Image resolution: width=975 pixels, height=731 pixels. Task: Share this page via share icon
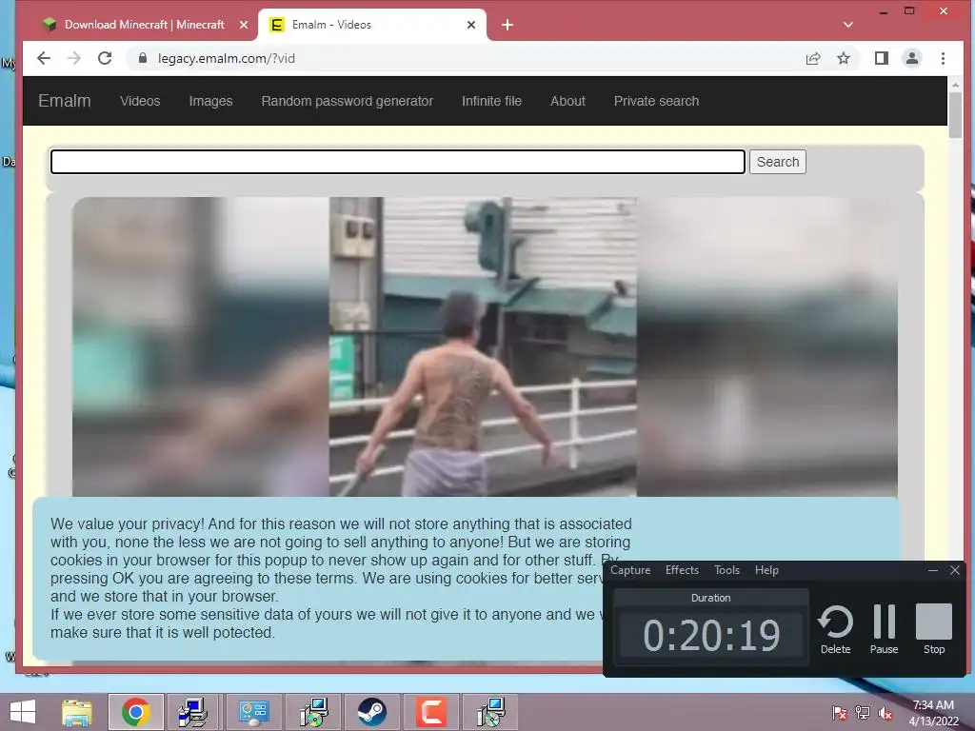(813, 58)
